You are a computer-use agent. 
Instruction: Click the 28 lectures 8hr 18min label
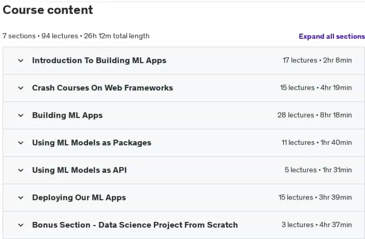(314, 115)
